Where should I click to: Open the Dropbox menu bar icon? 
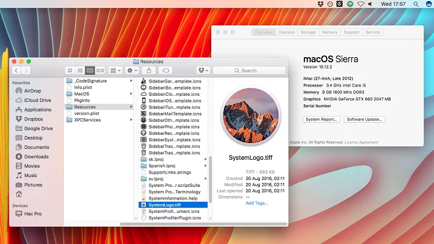pyautogui.click(x=321, y=4)
